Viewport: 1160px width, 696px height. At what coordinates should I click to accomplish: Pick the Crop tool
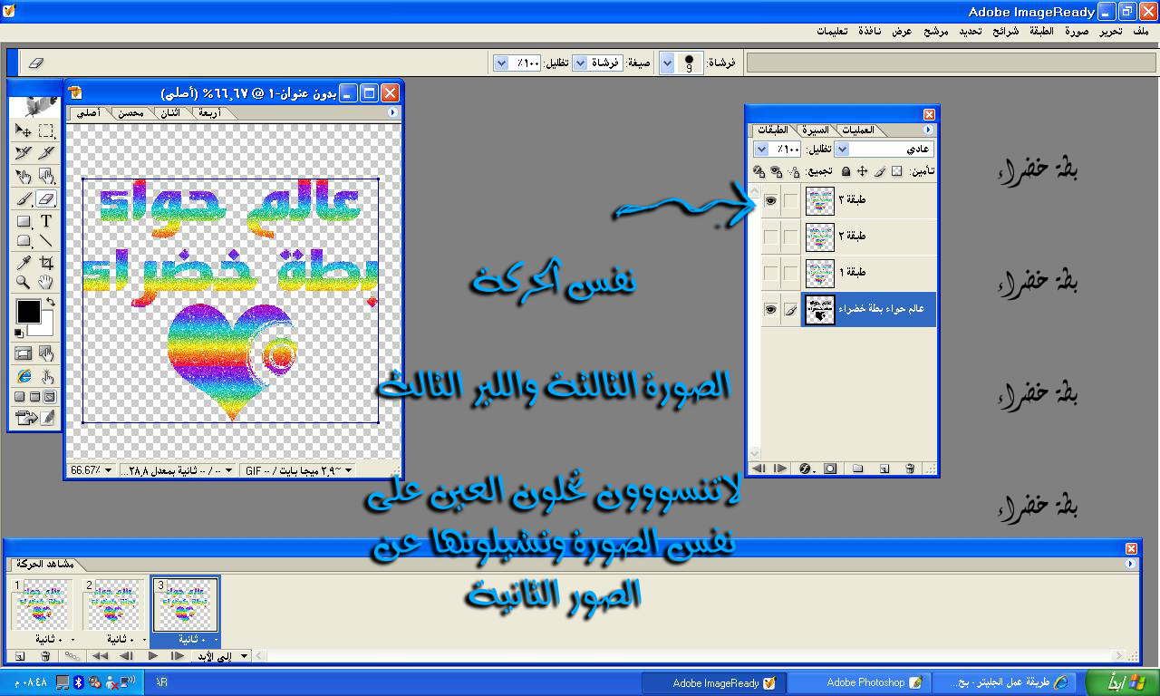coord(46,263)
